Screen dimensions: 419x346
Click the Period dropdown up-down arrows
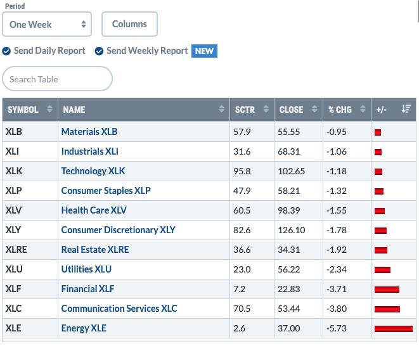(x=84, y=24)
